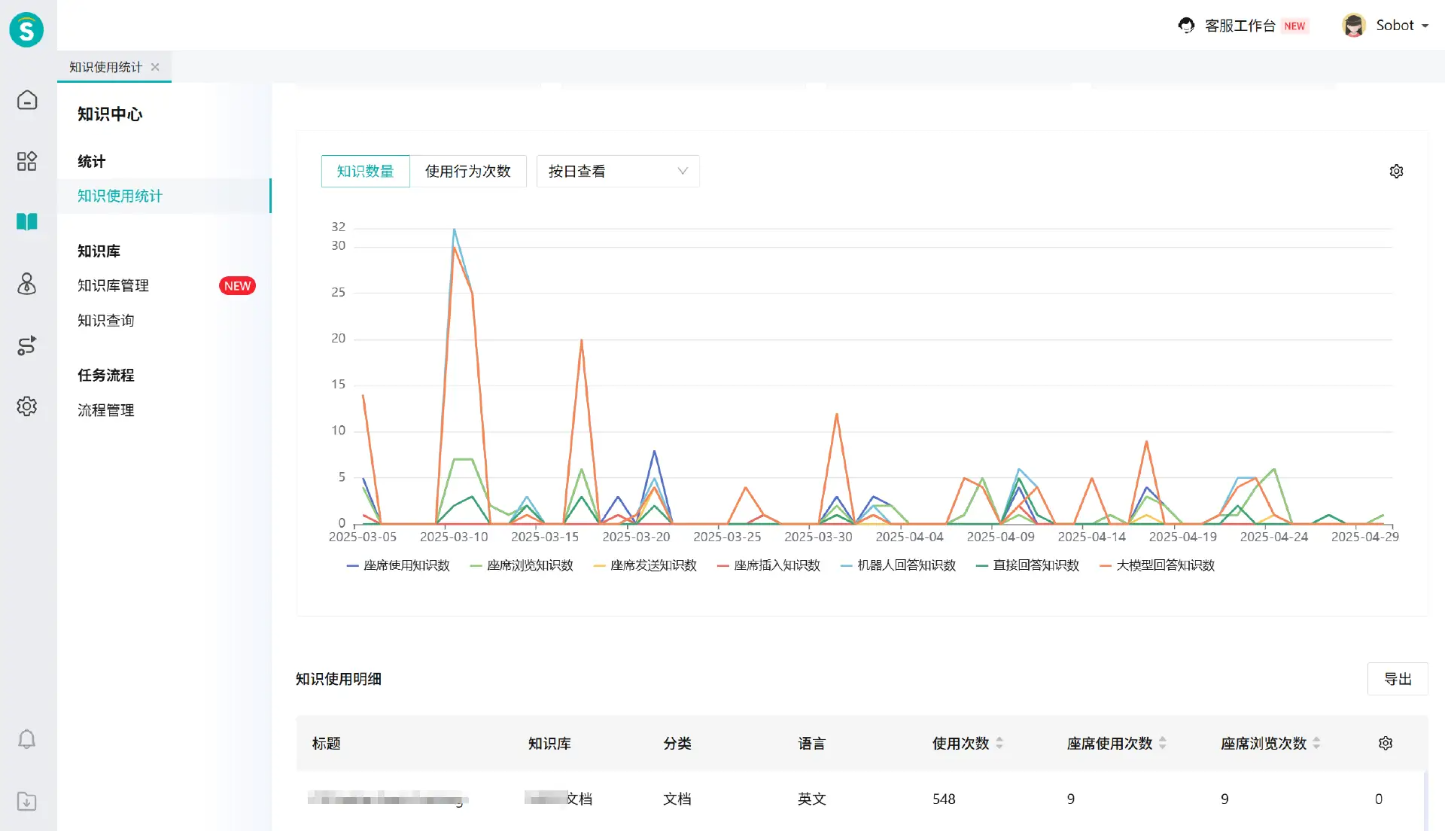Toggle 座席浏览知识数 legend series
The image size is (1445, 831).
point(522,565)
